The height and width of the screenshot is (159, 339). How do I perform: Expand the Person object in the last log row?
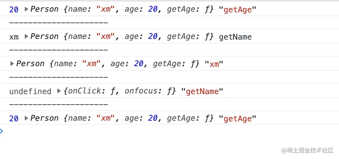point(27,118)
